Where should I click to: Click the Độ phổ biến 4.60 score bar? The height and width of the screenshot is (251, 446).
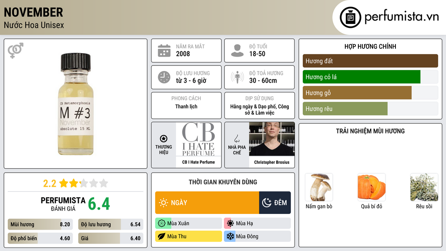[40, 238]
